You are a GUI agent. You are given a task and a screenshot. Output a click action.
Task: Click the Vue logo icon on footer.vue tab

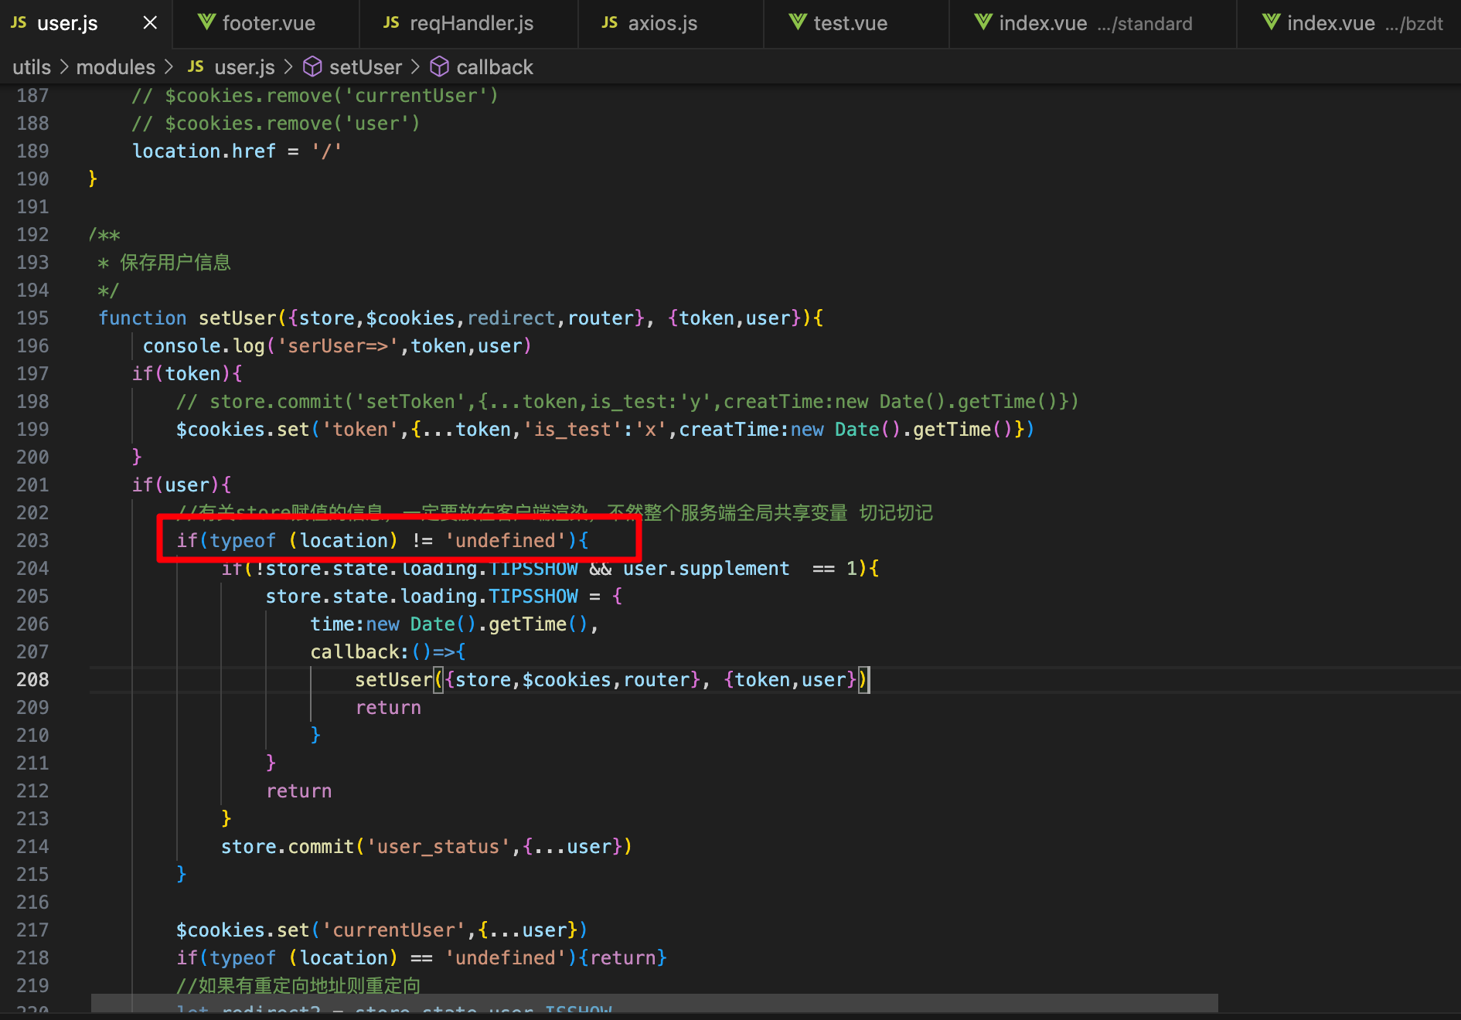(x=206, y=23)
